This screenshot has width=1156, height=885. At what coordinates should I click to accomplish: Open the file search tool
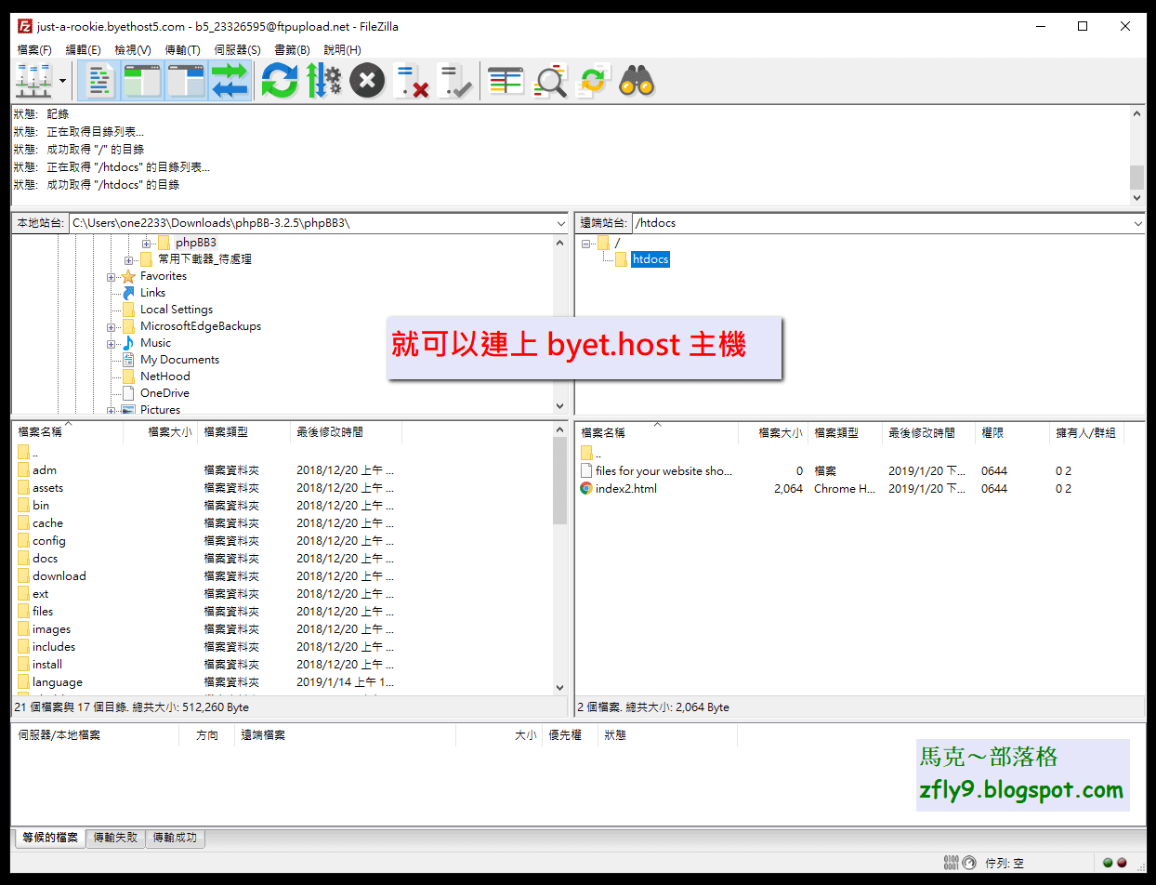633,81
